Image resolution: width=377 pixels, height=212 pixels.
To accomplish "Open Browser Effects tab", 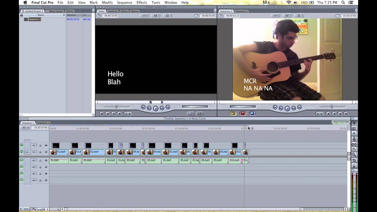I will pos(70,11).
